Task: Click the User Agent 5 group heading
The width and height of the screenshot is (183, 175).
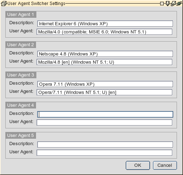Action: tap(21, 136)
